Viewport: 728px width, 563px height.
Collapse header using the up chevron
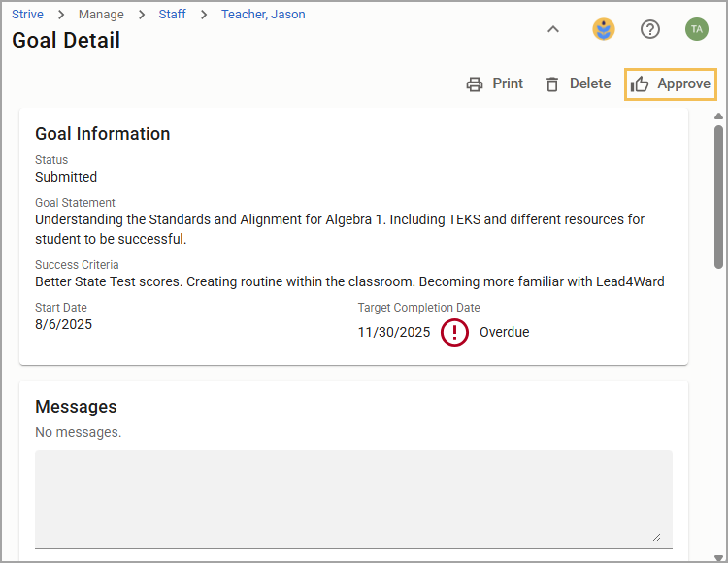pyautogui.click(x=553, y=29)
